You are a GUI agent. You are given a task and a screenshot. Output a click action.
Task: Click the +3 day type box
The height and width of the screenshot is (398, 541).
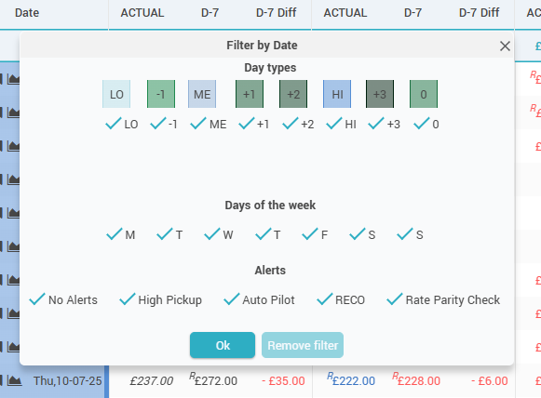pyautogui.click(x=380, y=94)
